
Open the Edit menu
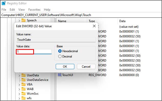12,10
